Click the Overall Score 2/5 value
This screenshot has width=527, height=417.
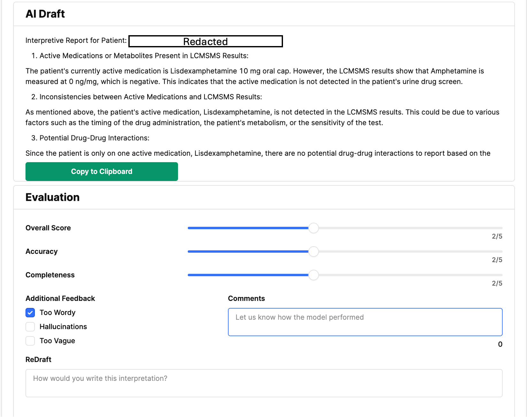497,236
